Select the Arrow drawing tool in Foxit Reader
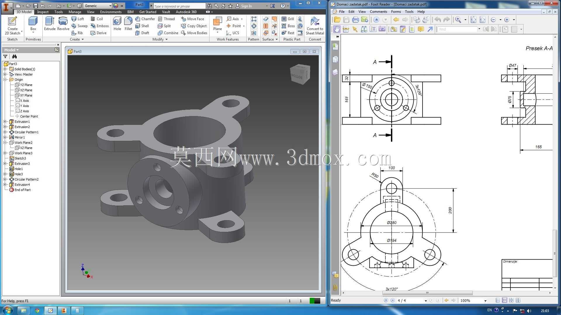The width and height of the screenshot is (561, 315). 430,29
